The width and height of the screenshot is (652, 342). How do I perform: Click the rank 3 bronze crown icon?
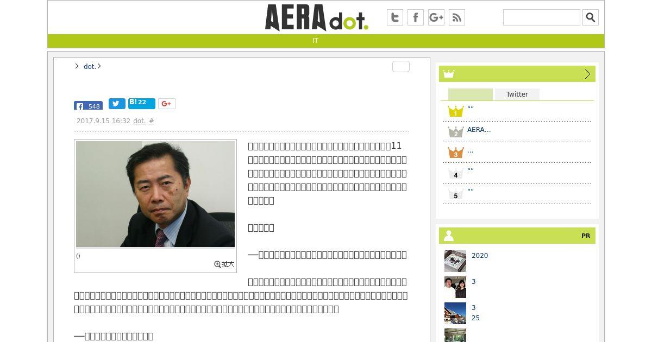point(455,153)
